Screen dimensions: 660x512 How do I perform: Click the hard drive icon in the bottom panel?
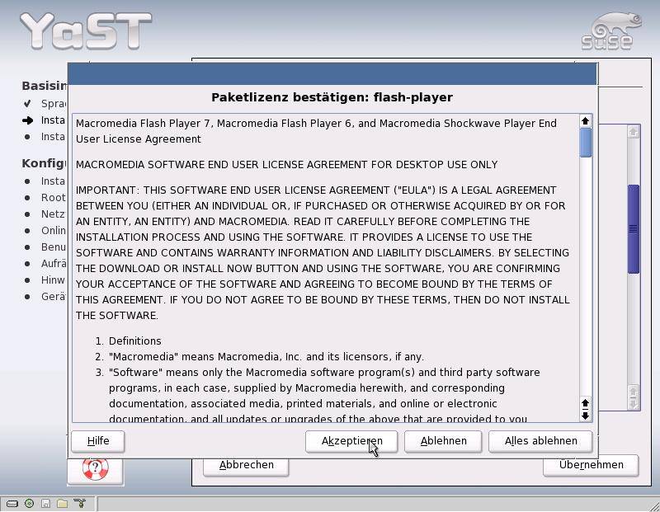tap(12, 503)
